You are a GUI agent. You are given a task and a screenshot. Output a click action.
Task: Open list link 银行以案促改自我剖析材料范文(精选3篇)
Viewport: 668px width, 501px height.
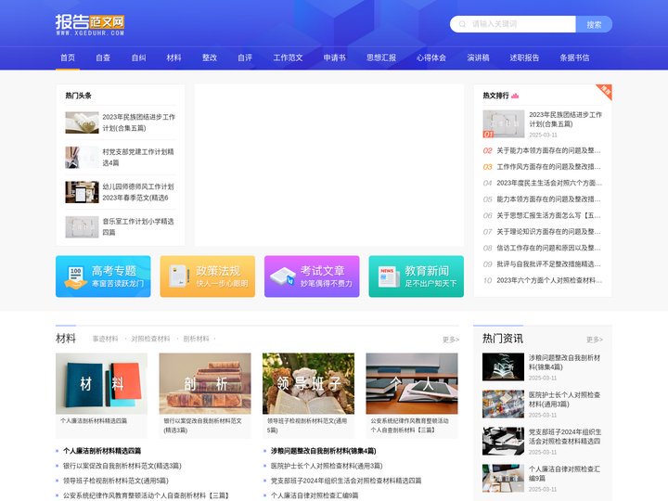coord(122,466)
